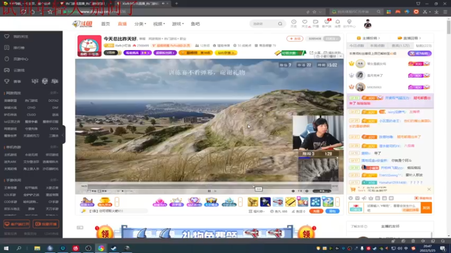Viewport: 451px width, 253px height.
Task: Select the airplane gift icon
Action: click(278, 202)
